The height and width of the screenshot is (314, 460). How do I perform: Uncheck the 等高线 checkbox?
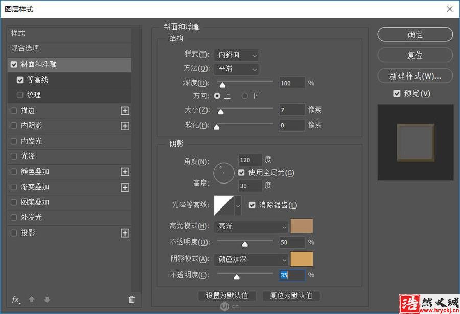click(20, 80)
